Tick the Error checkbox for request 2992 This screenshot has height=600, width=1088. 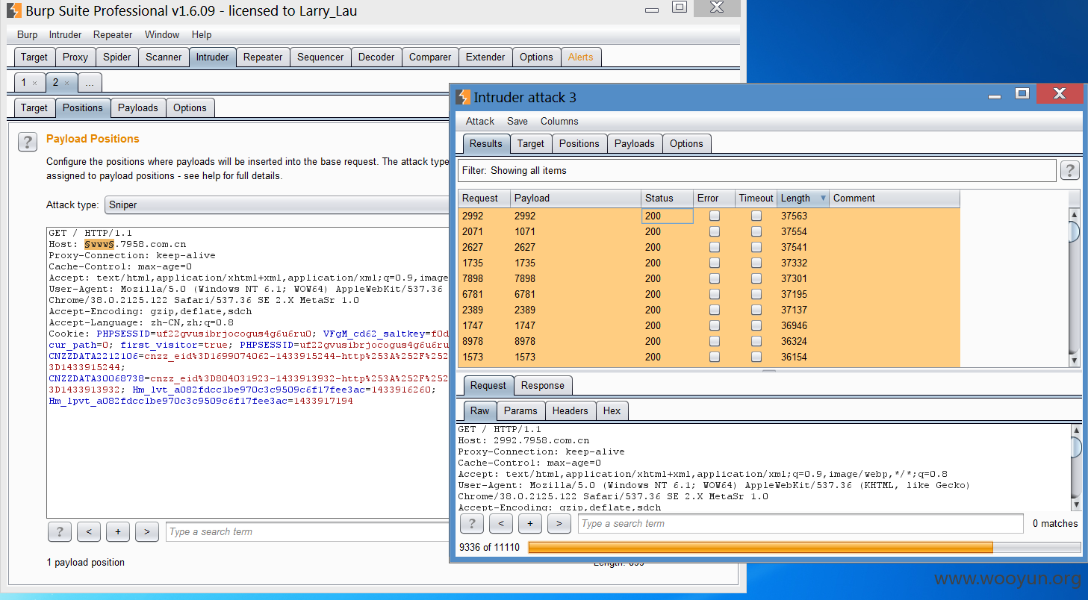715,216
